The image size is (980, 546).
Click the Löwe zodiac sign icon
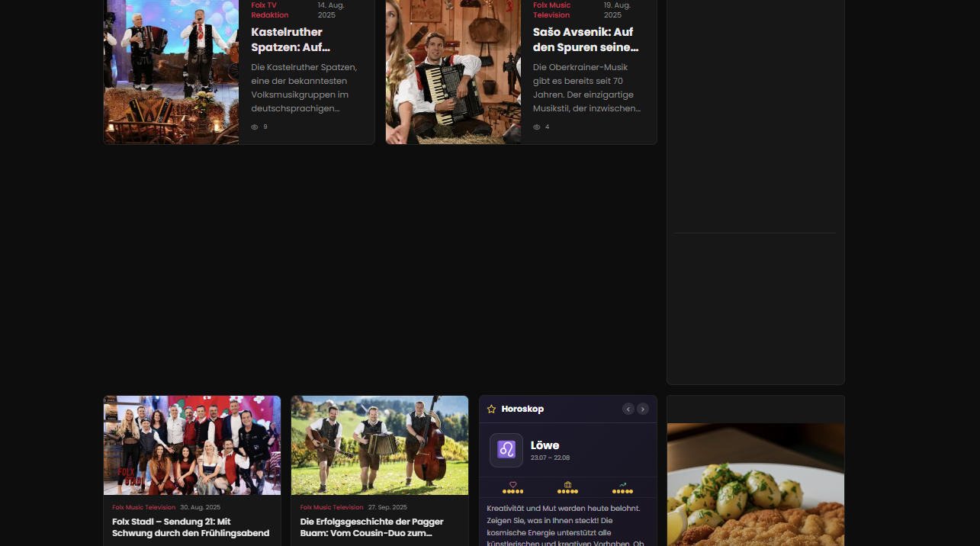(506, 450)
